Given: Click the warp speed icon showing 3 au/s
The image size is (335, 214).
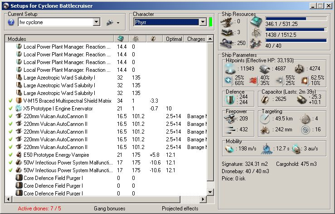Looking at the screenshot, I should coord(296,149).
